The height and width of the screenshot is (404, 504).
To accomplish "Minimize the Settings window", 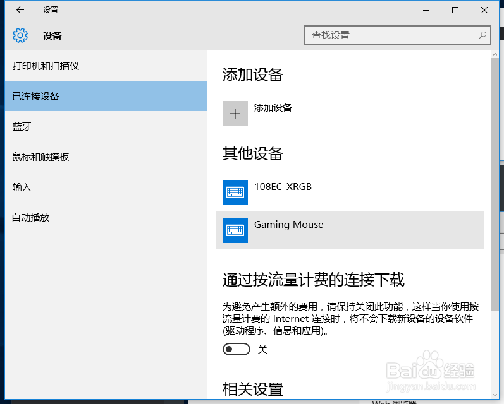I will point(426,10).
